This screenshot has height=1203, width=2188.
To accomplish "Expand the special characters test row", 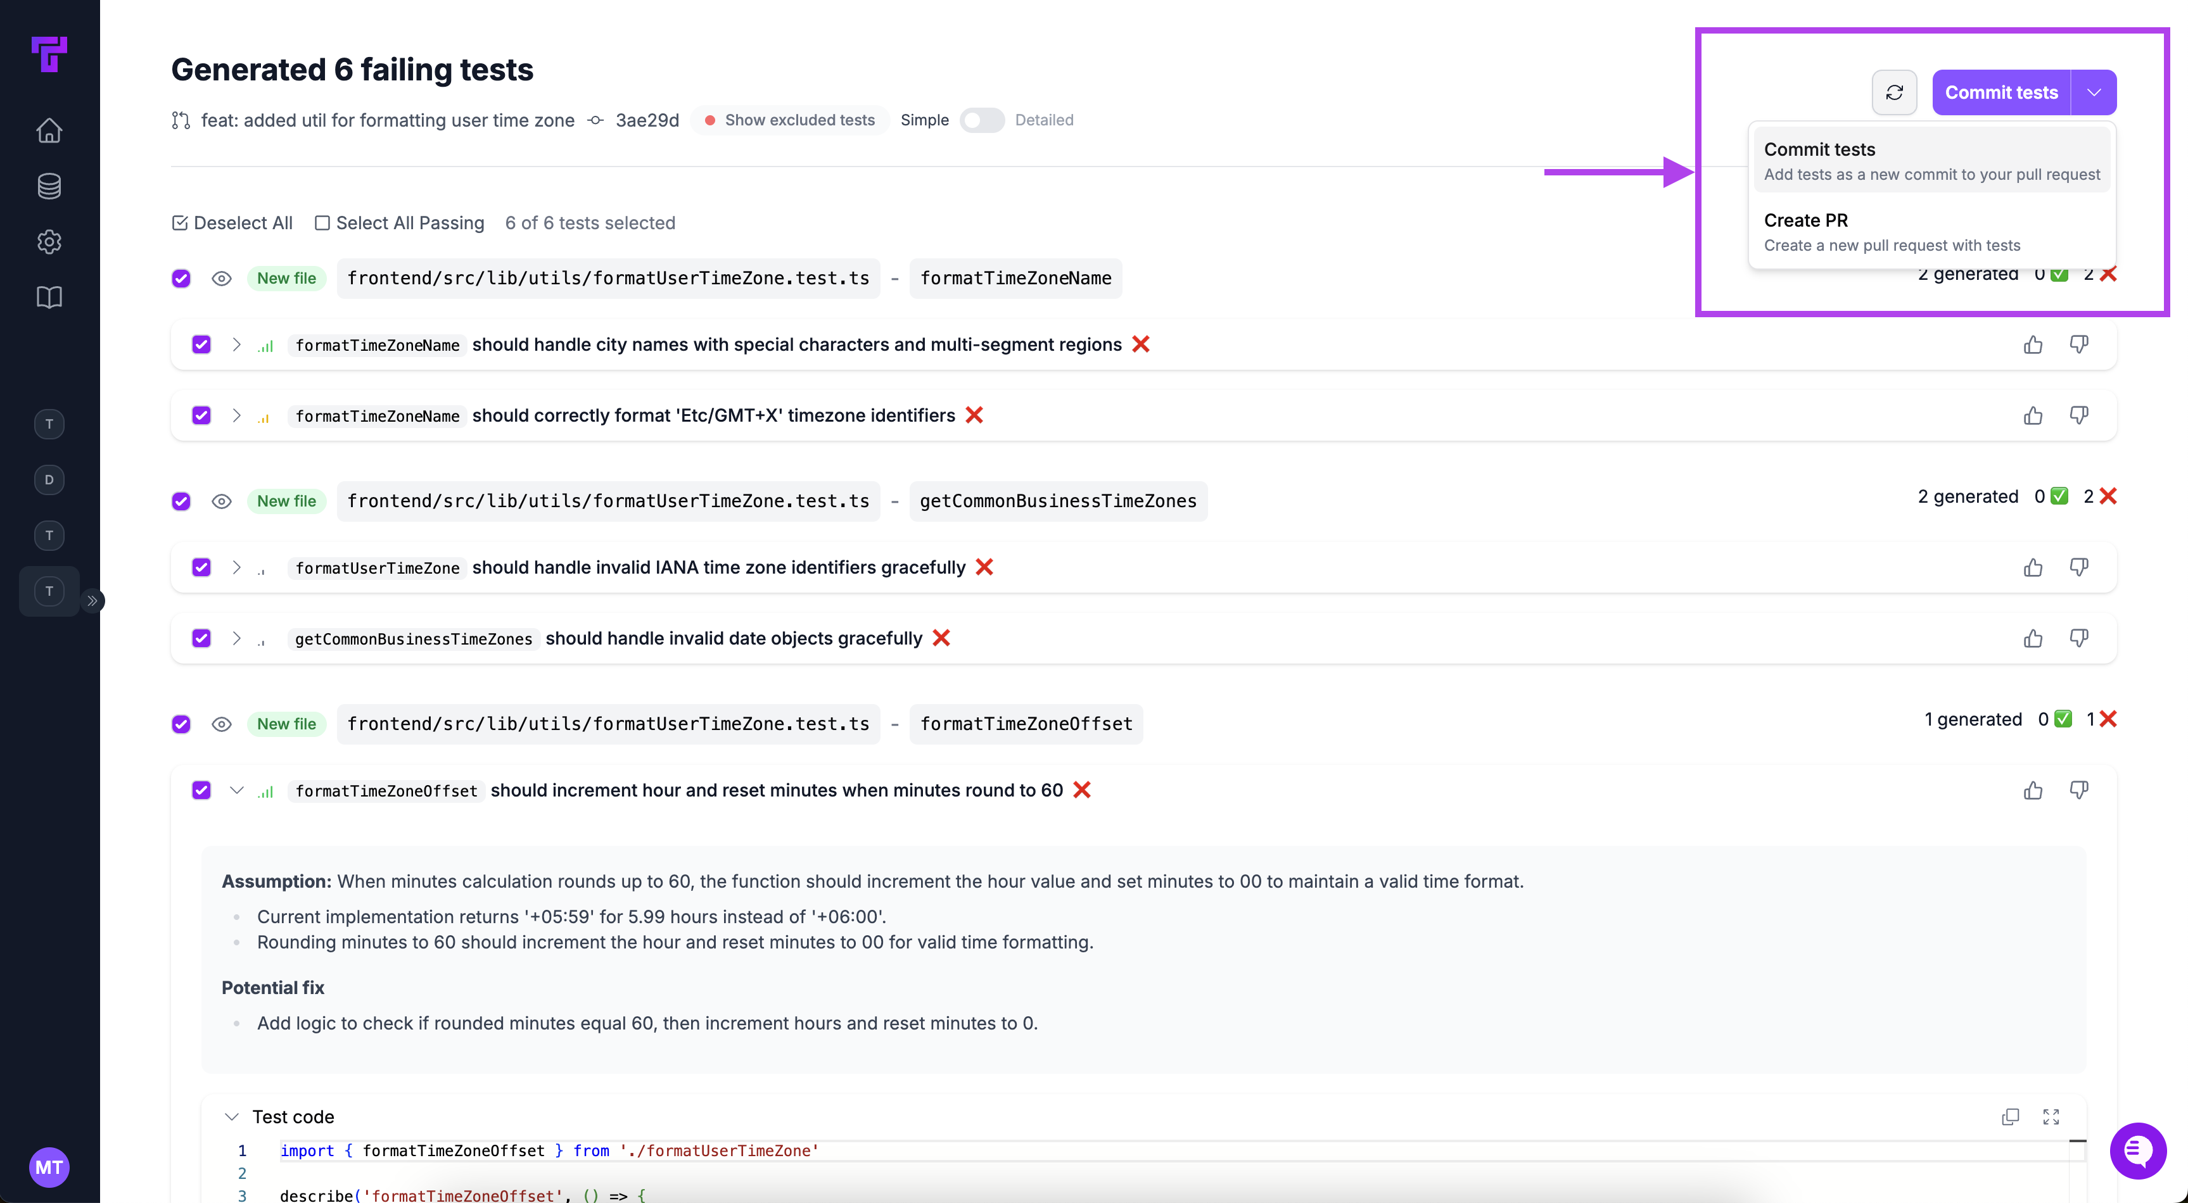I will point(237,344).
